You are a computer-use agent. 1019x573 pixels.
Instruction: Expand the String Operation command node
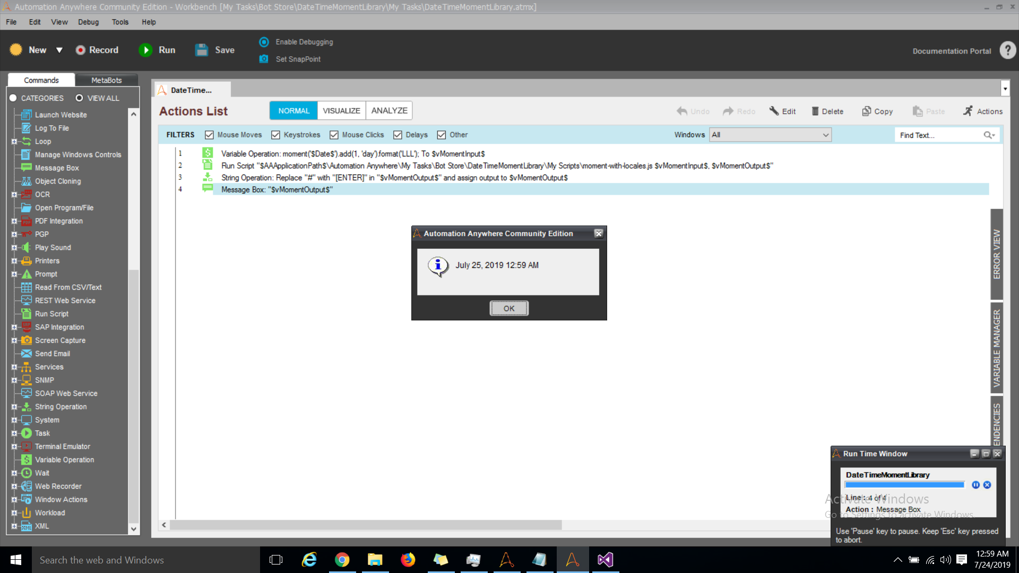(x=14, y=407)
